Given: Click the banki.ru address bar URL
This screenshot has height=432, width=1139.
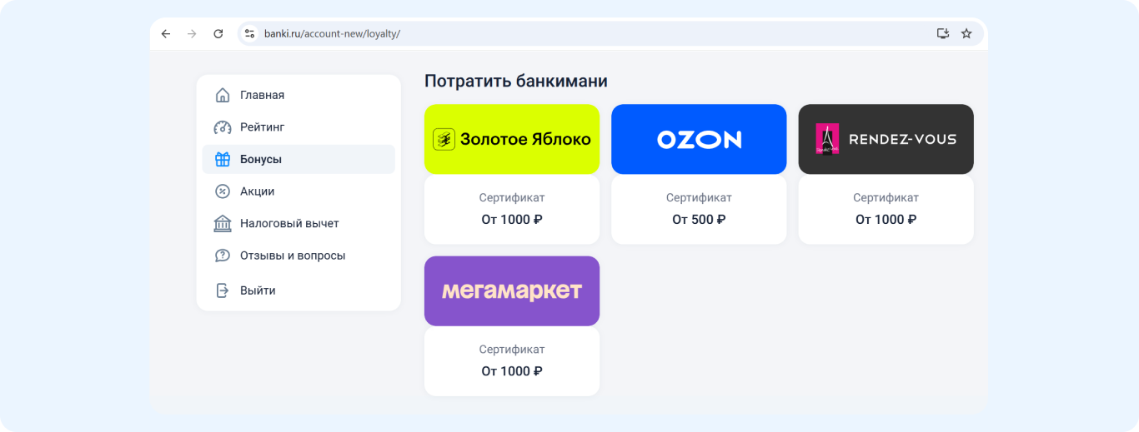Looking at the screenshot, I should (332, 34).
